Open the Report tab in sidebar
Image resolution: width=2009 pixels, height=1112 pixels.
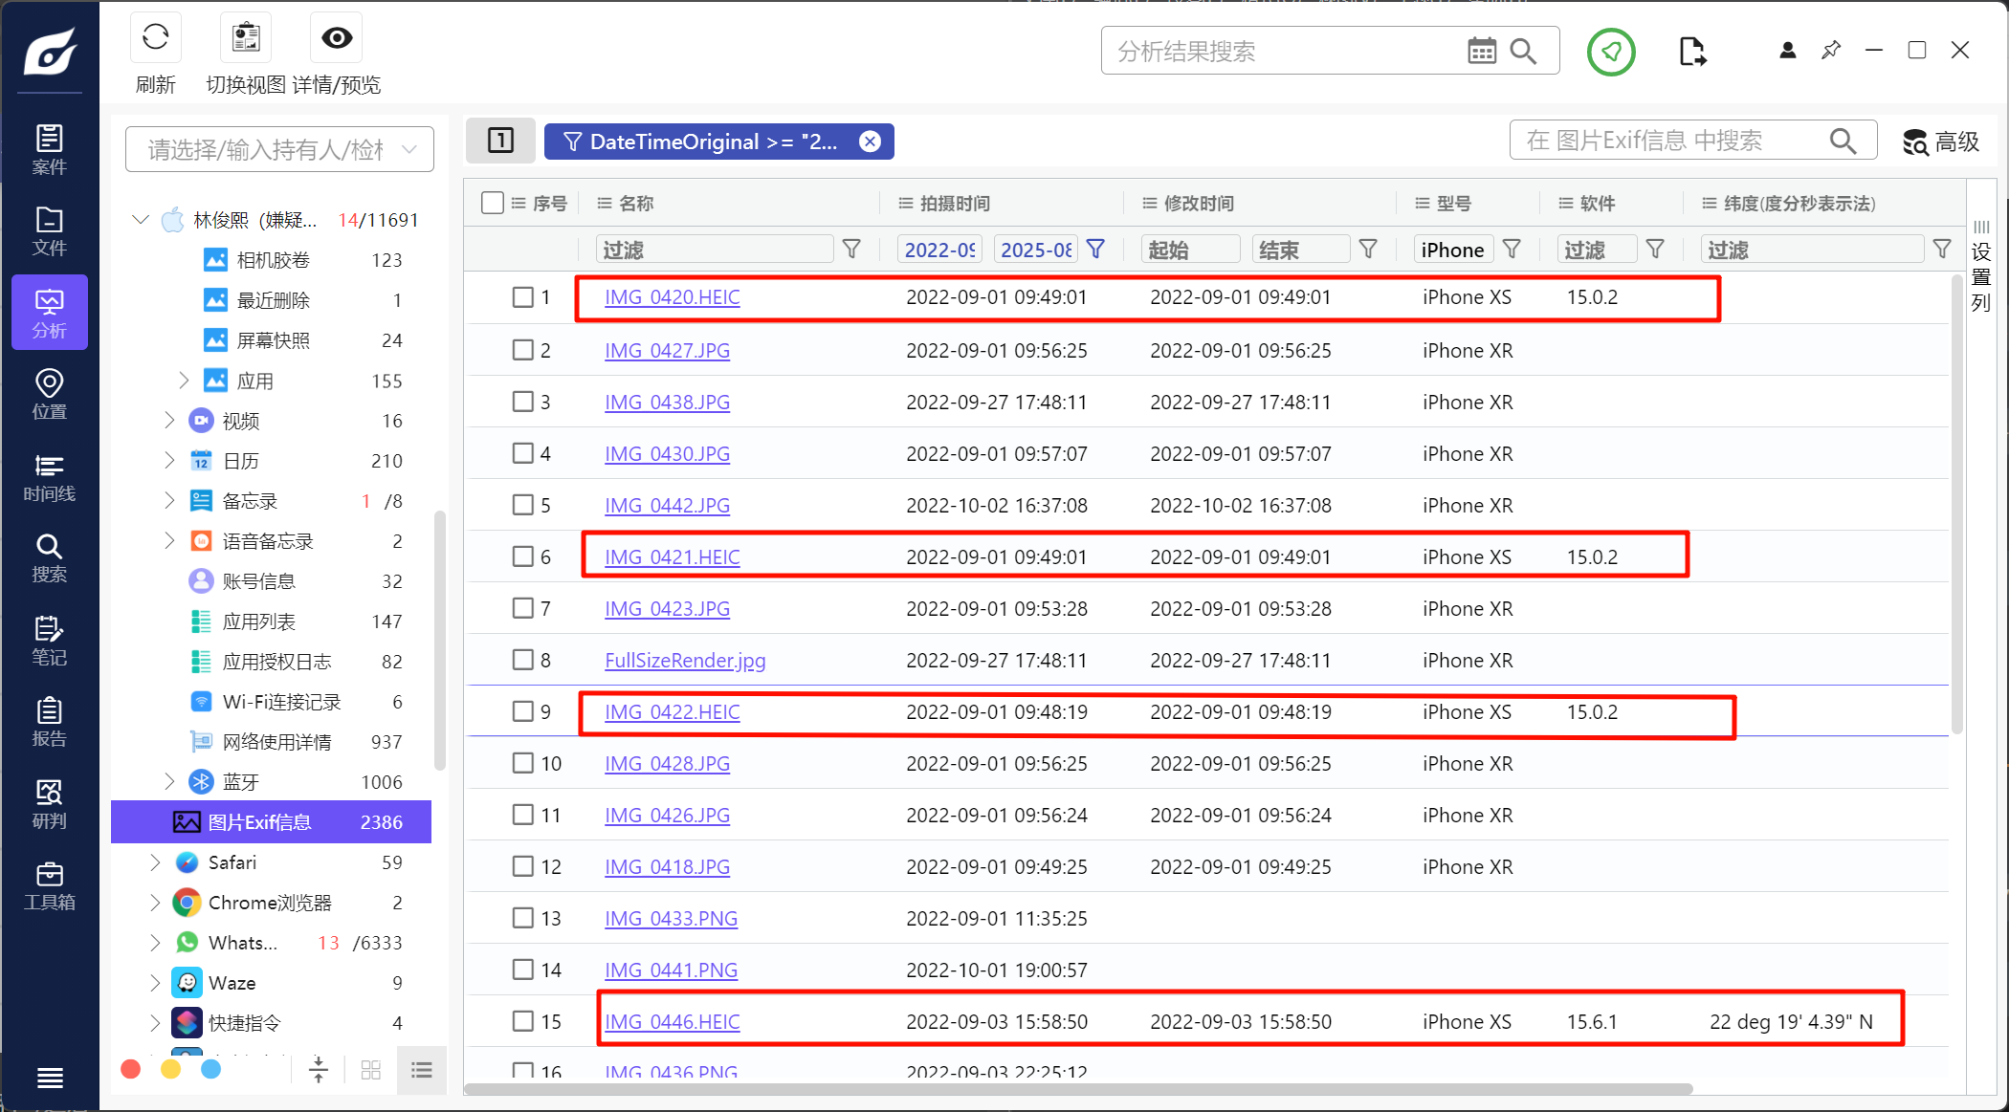pos(50,722)
